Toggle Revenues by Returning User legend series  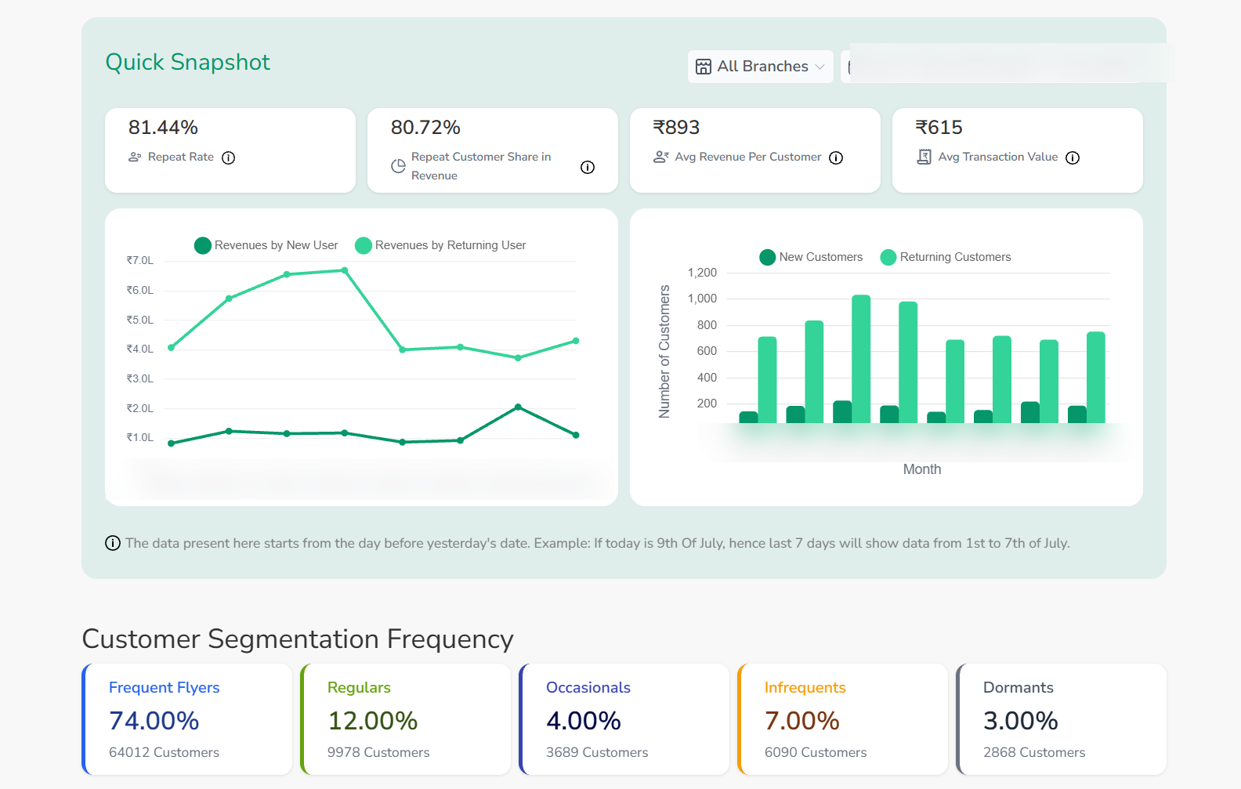pos(440,245)
